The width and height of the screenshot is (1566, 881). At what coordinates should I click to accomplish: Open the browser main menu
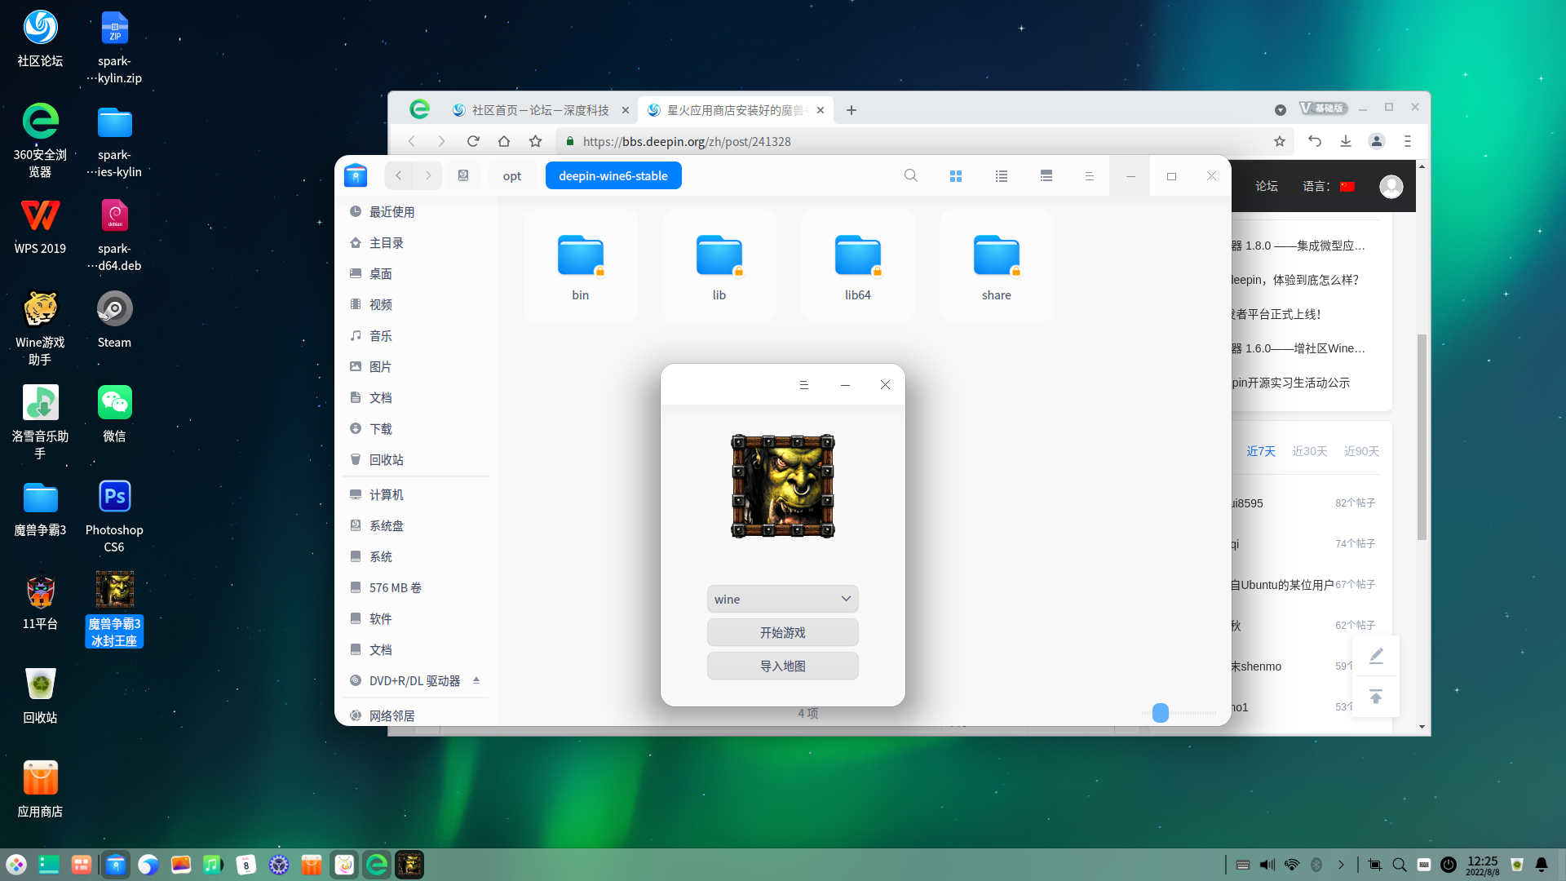point(1406,140)
